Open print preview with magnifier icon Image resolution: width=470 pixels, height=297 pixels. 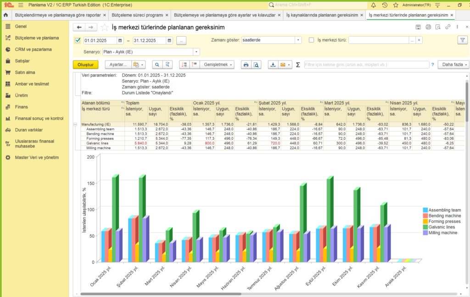[x=257, y=65]
